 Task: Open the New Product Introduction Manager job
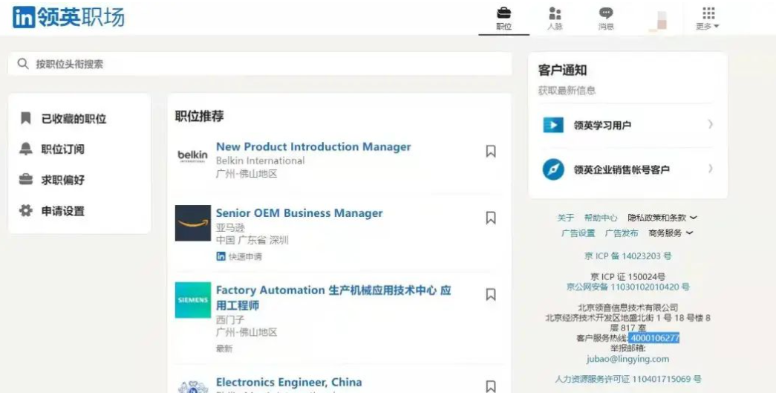[313, 147]
